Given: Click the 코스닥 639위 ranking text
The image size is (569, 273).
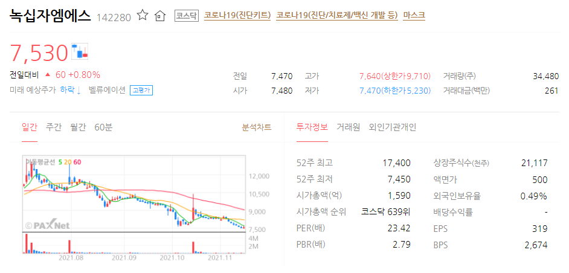Looking at the screenshot, I should point(386,212).
